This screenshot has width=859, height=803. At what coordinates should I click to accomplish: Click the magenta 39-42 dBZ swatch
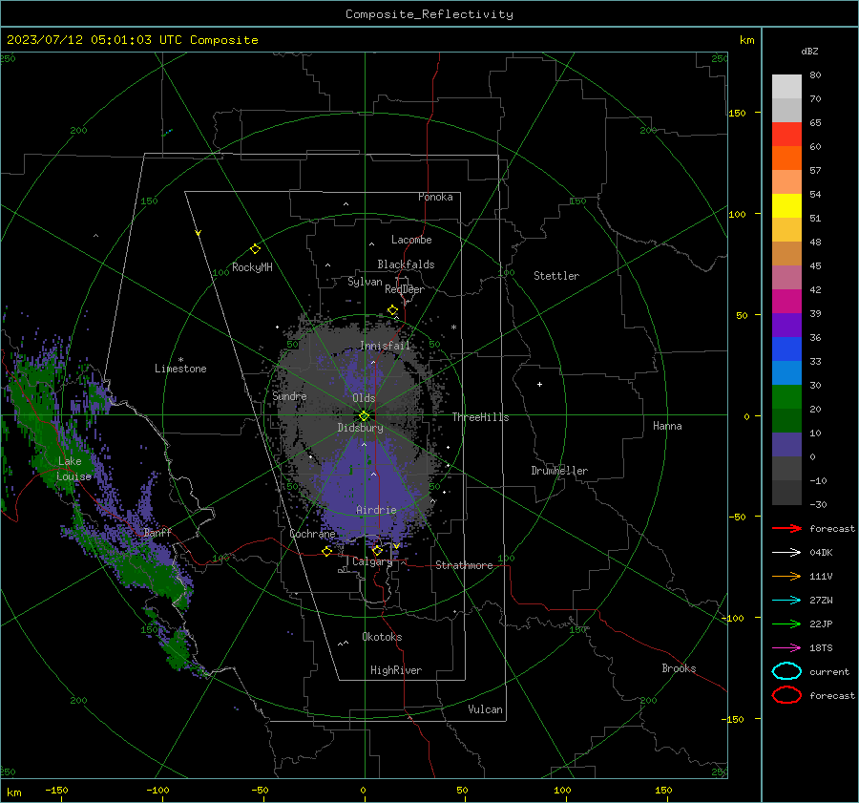tap(786, 301)
